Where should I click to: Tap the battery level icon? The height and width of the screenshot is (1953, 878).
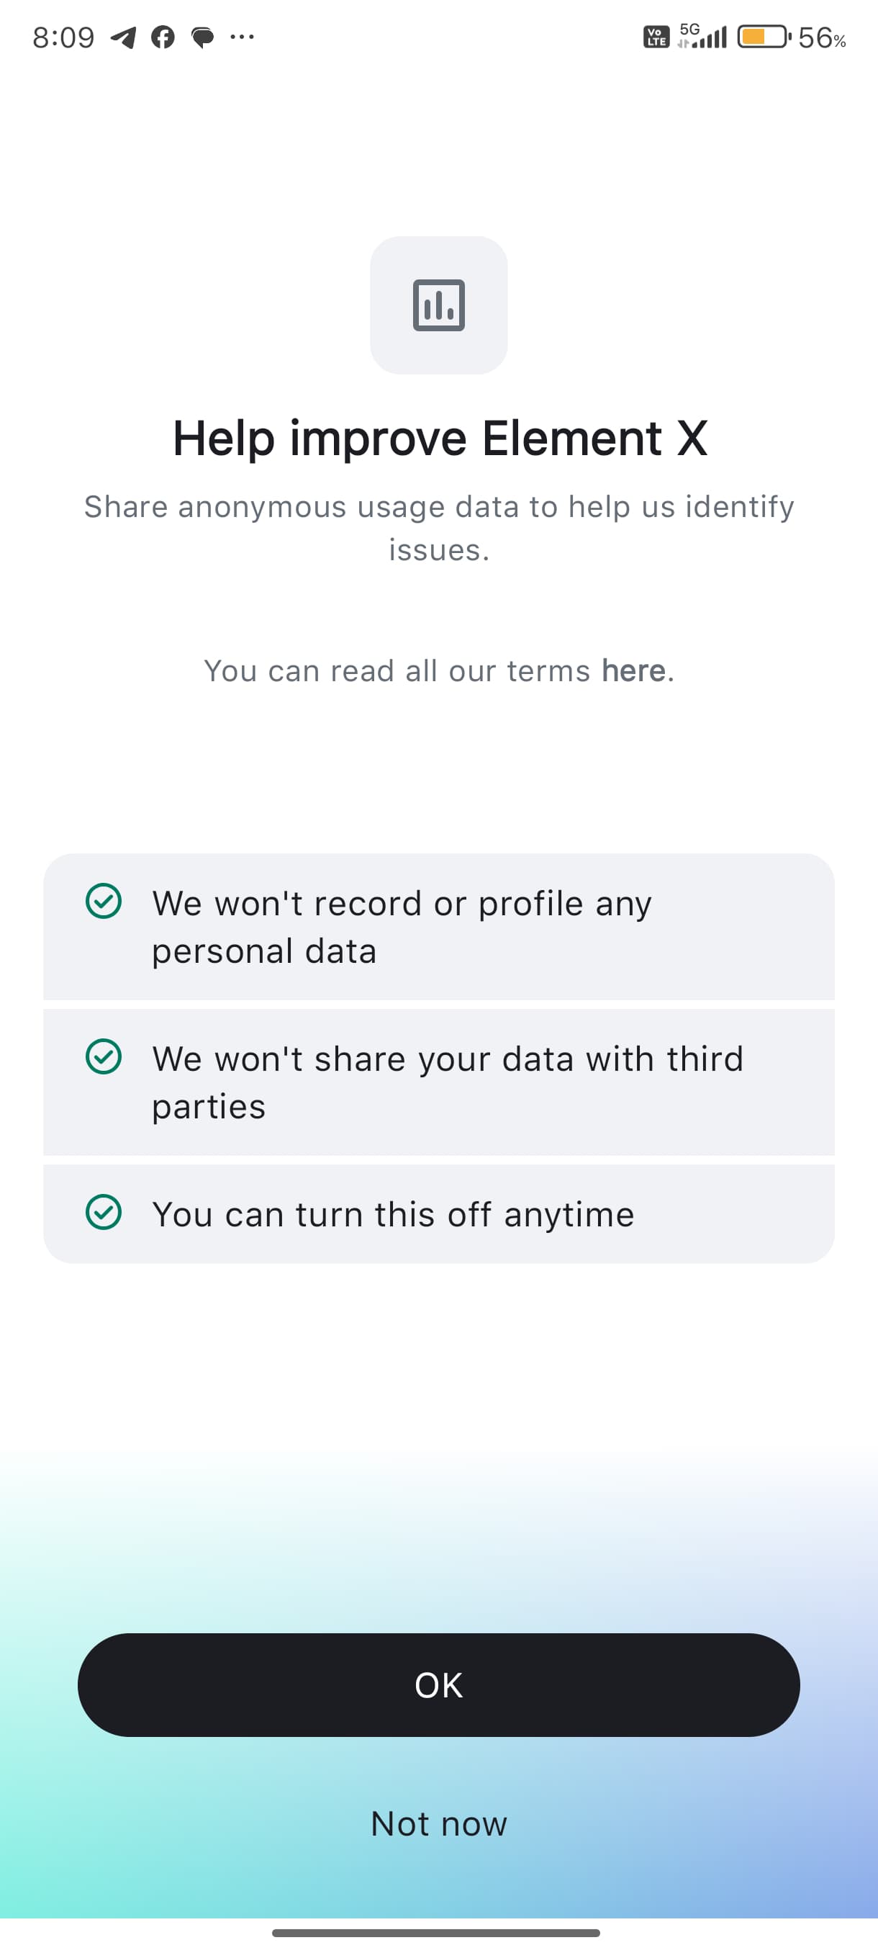tap(764, 37)
